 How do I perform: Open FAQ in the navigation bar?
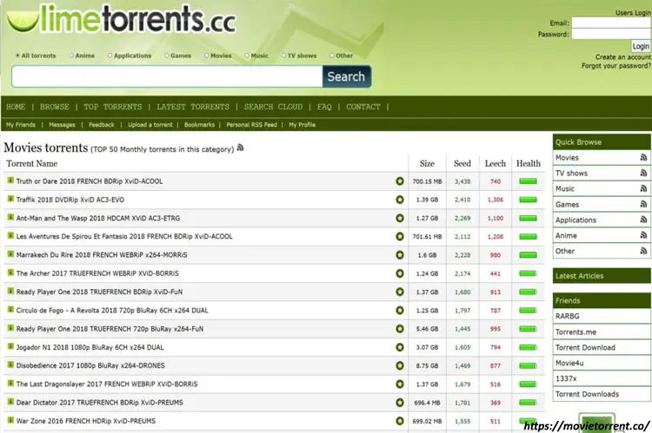(x=324, y=107)
